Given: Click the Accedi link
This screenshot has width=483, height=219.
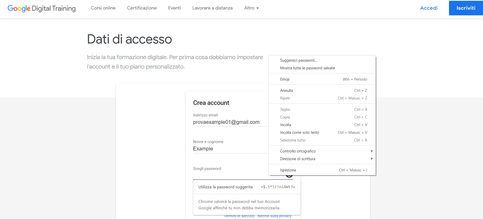Looking at the screenshot, I should (429, 8).
